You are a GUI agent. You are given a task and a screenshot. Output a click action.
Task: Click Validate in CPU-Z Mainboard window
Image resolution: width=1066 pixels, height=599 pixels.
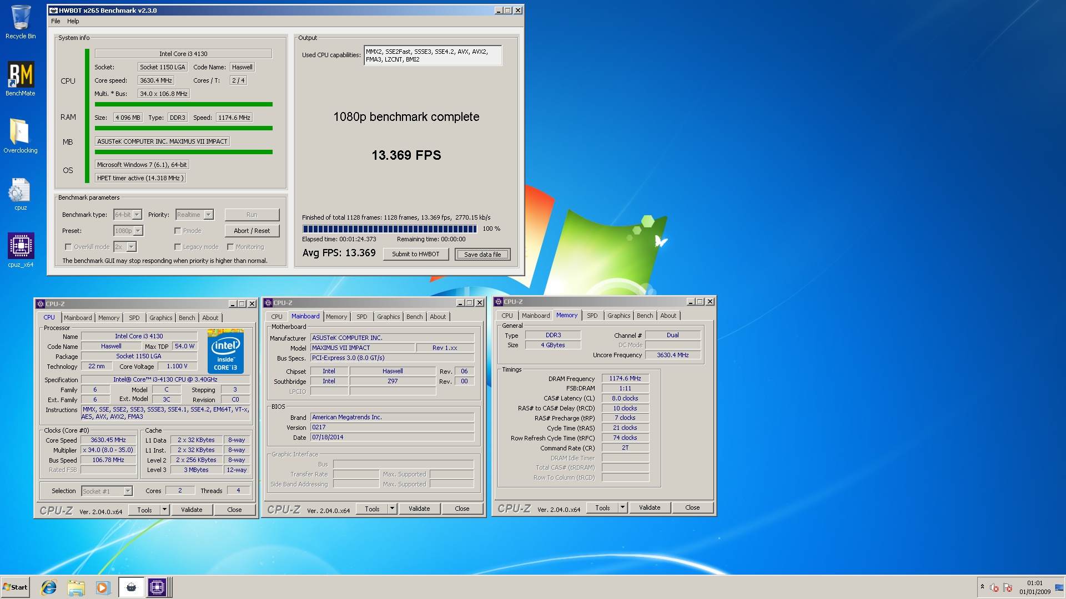[x=419, y=509]
